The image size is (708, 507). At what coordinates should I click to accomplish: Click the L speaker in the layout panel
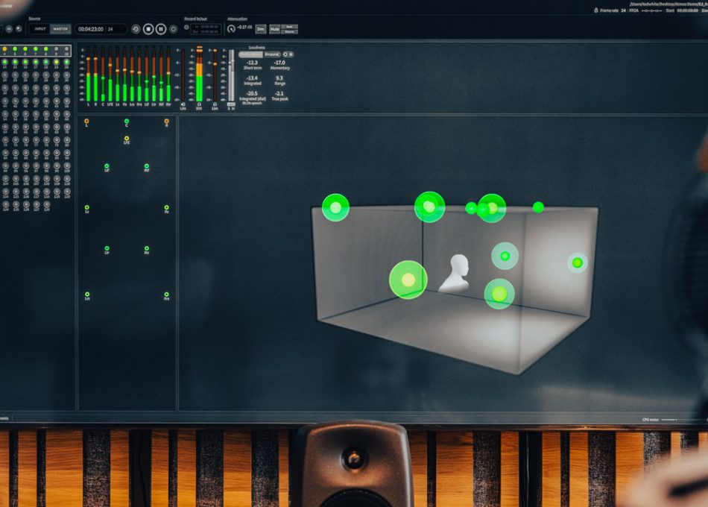tap(86, 122)
